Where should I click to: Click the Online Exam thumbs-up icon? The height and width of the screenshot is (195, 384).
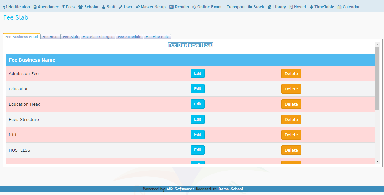pyautogui.click(x=194, y=7)
